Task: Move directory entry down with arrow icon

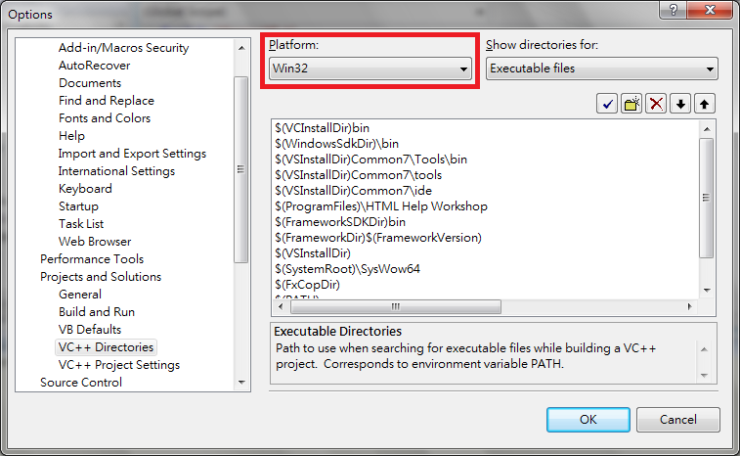Action: click(681, 104)
